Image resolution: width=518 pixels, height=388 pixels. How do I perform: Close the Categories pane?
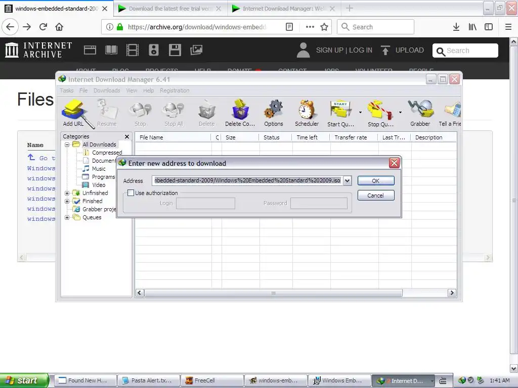[127, 136]
